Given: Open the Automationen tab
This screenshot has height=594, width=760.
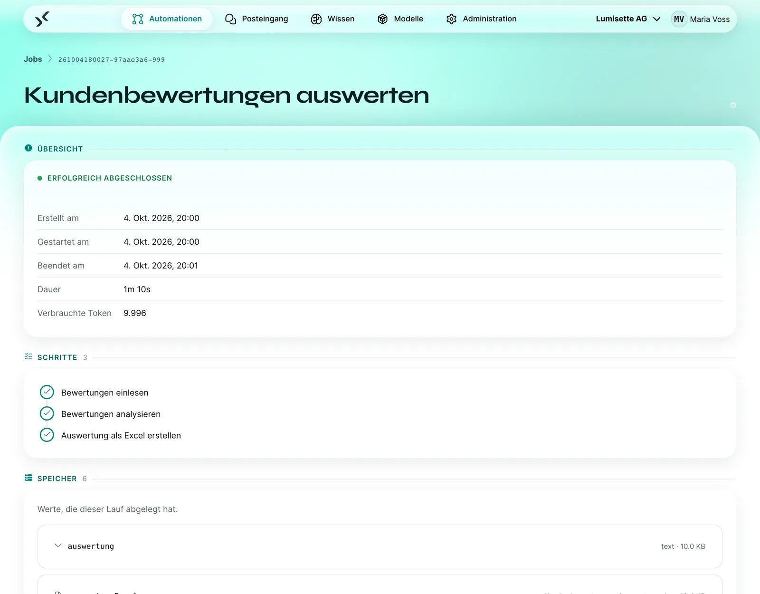Looking at the screenshot, I should pos(167,19).
